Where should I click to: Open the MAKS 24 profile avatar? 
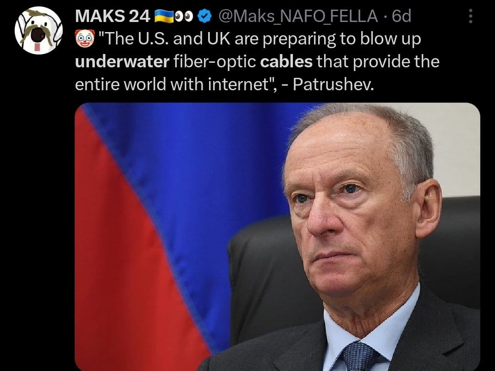click(x=38, y=30)
